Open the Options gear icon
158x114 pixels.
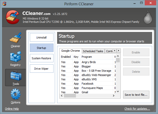[16, 94]
